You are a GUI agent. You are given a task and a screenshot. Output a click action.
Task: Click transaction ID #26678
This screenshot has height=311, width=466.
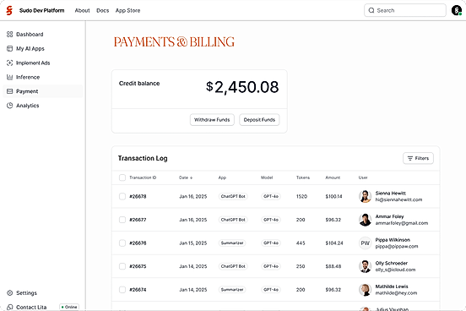tap(138, 196)
